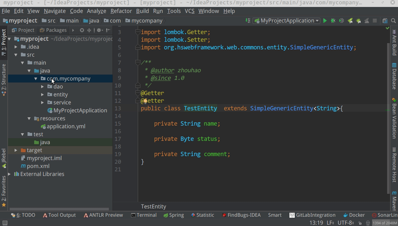Open the Tool Output window
This screenshot has width=398, height=226.
[x=59, y=215]
